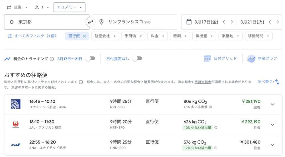Expand the 22:55 – 16:20 ANA flight
The width and height of the screenshot is (285, 157).
pos(272,145)
